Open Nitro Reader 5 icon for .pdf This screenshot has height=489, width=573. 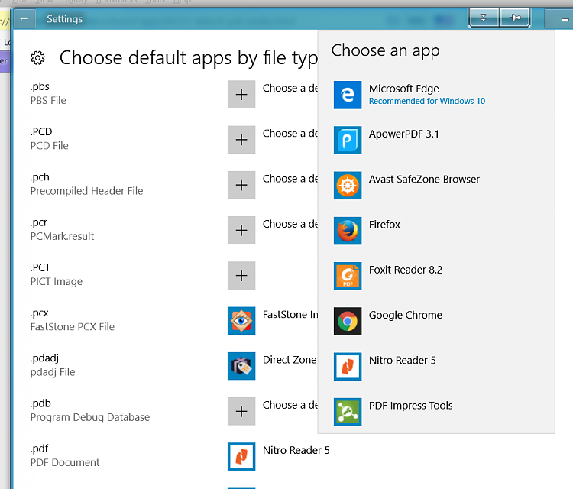pos(241,456)
